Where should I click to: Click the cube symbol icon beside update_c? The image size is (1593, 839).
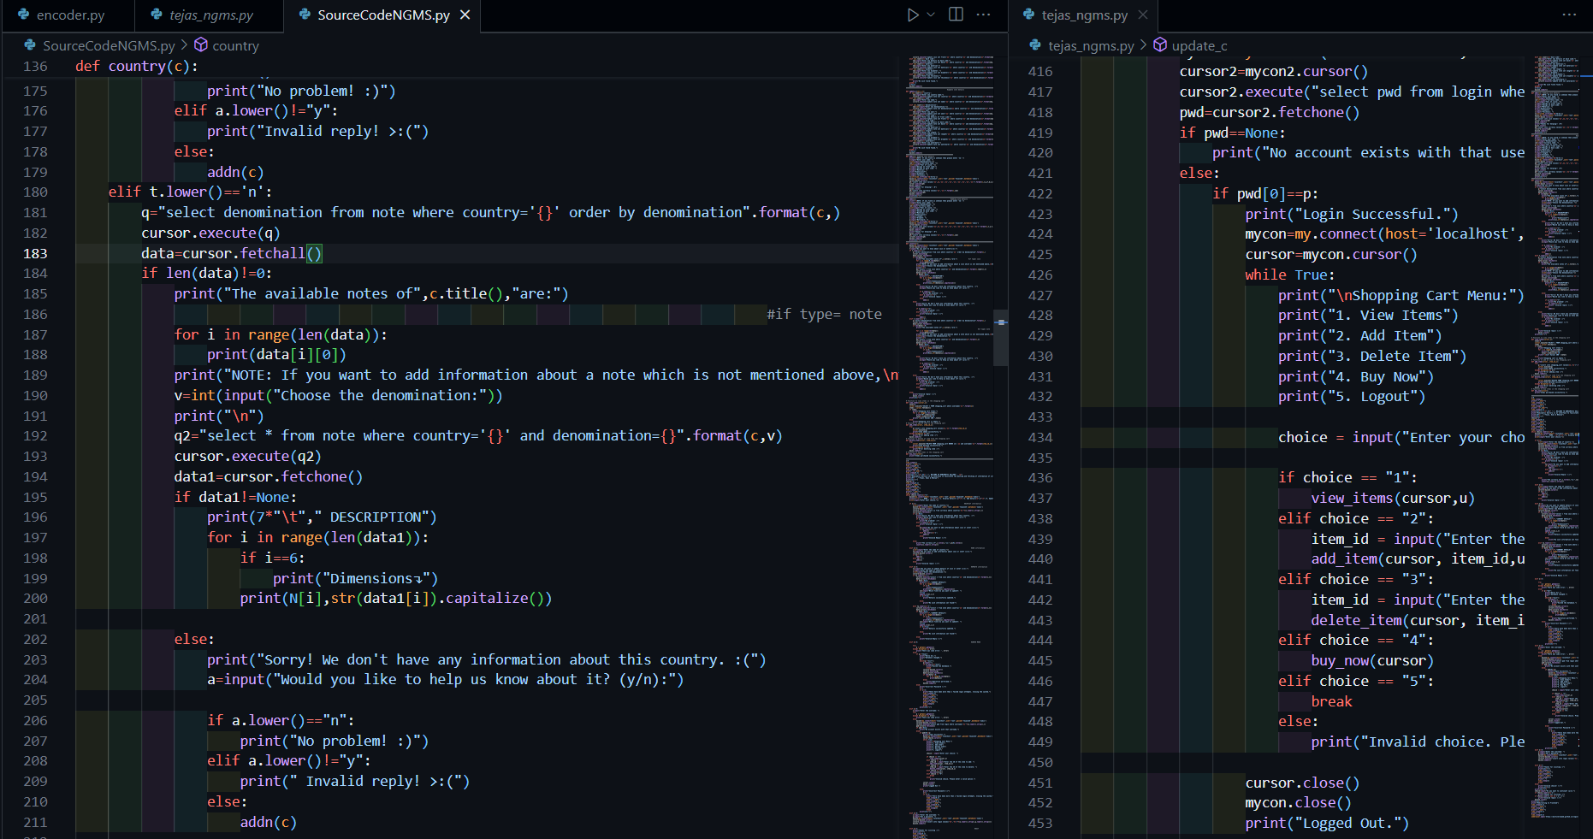point(1160,44)
